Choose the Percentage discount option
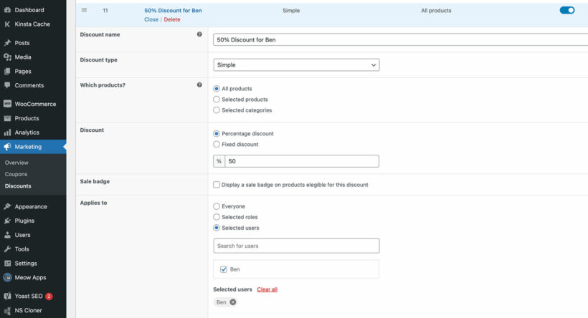588x318 pixels. [217, 133]
